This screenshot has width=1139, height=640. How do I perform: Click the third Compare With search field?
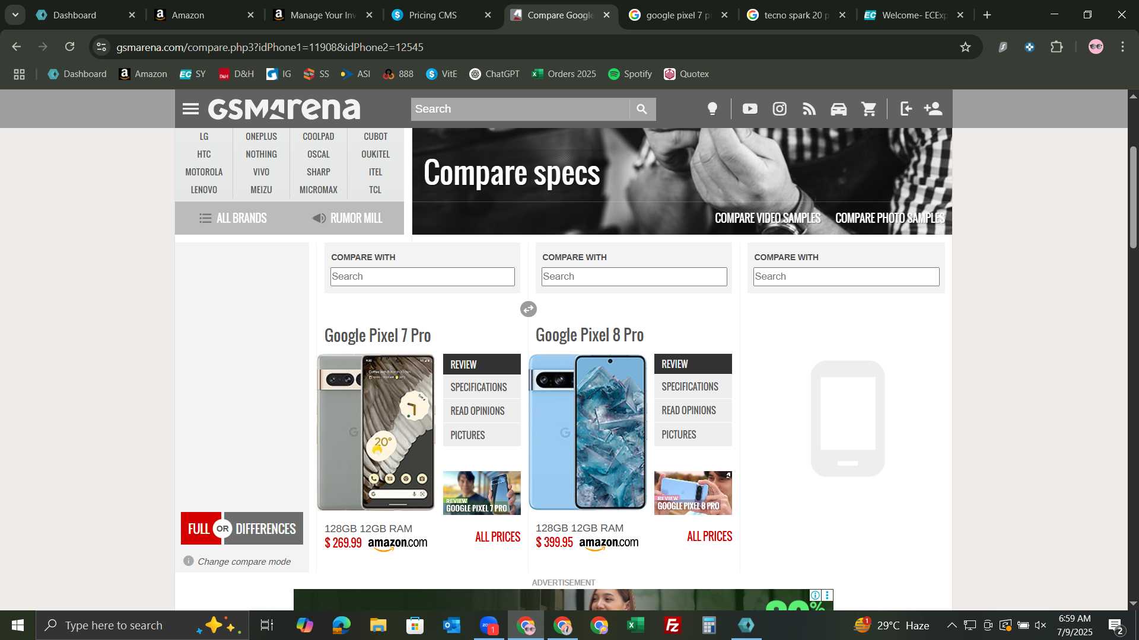click(x=846, y=277)
